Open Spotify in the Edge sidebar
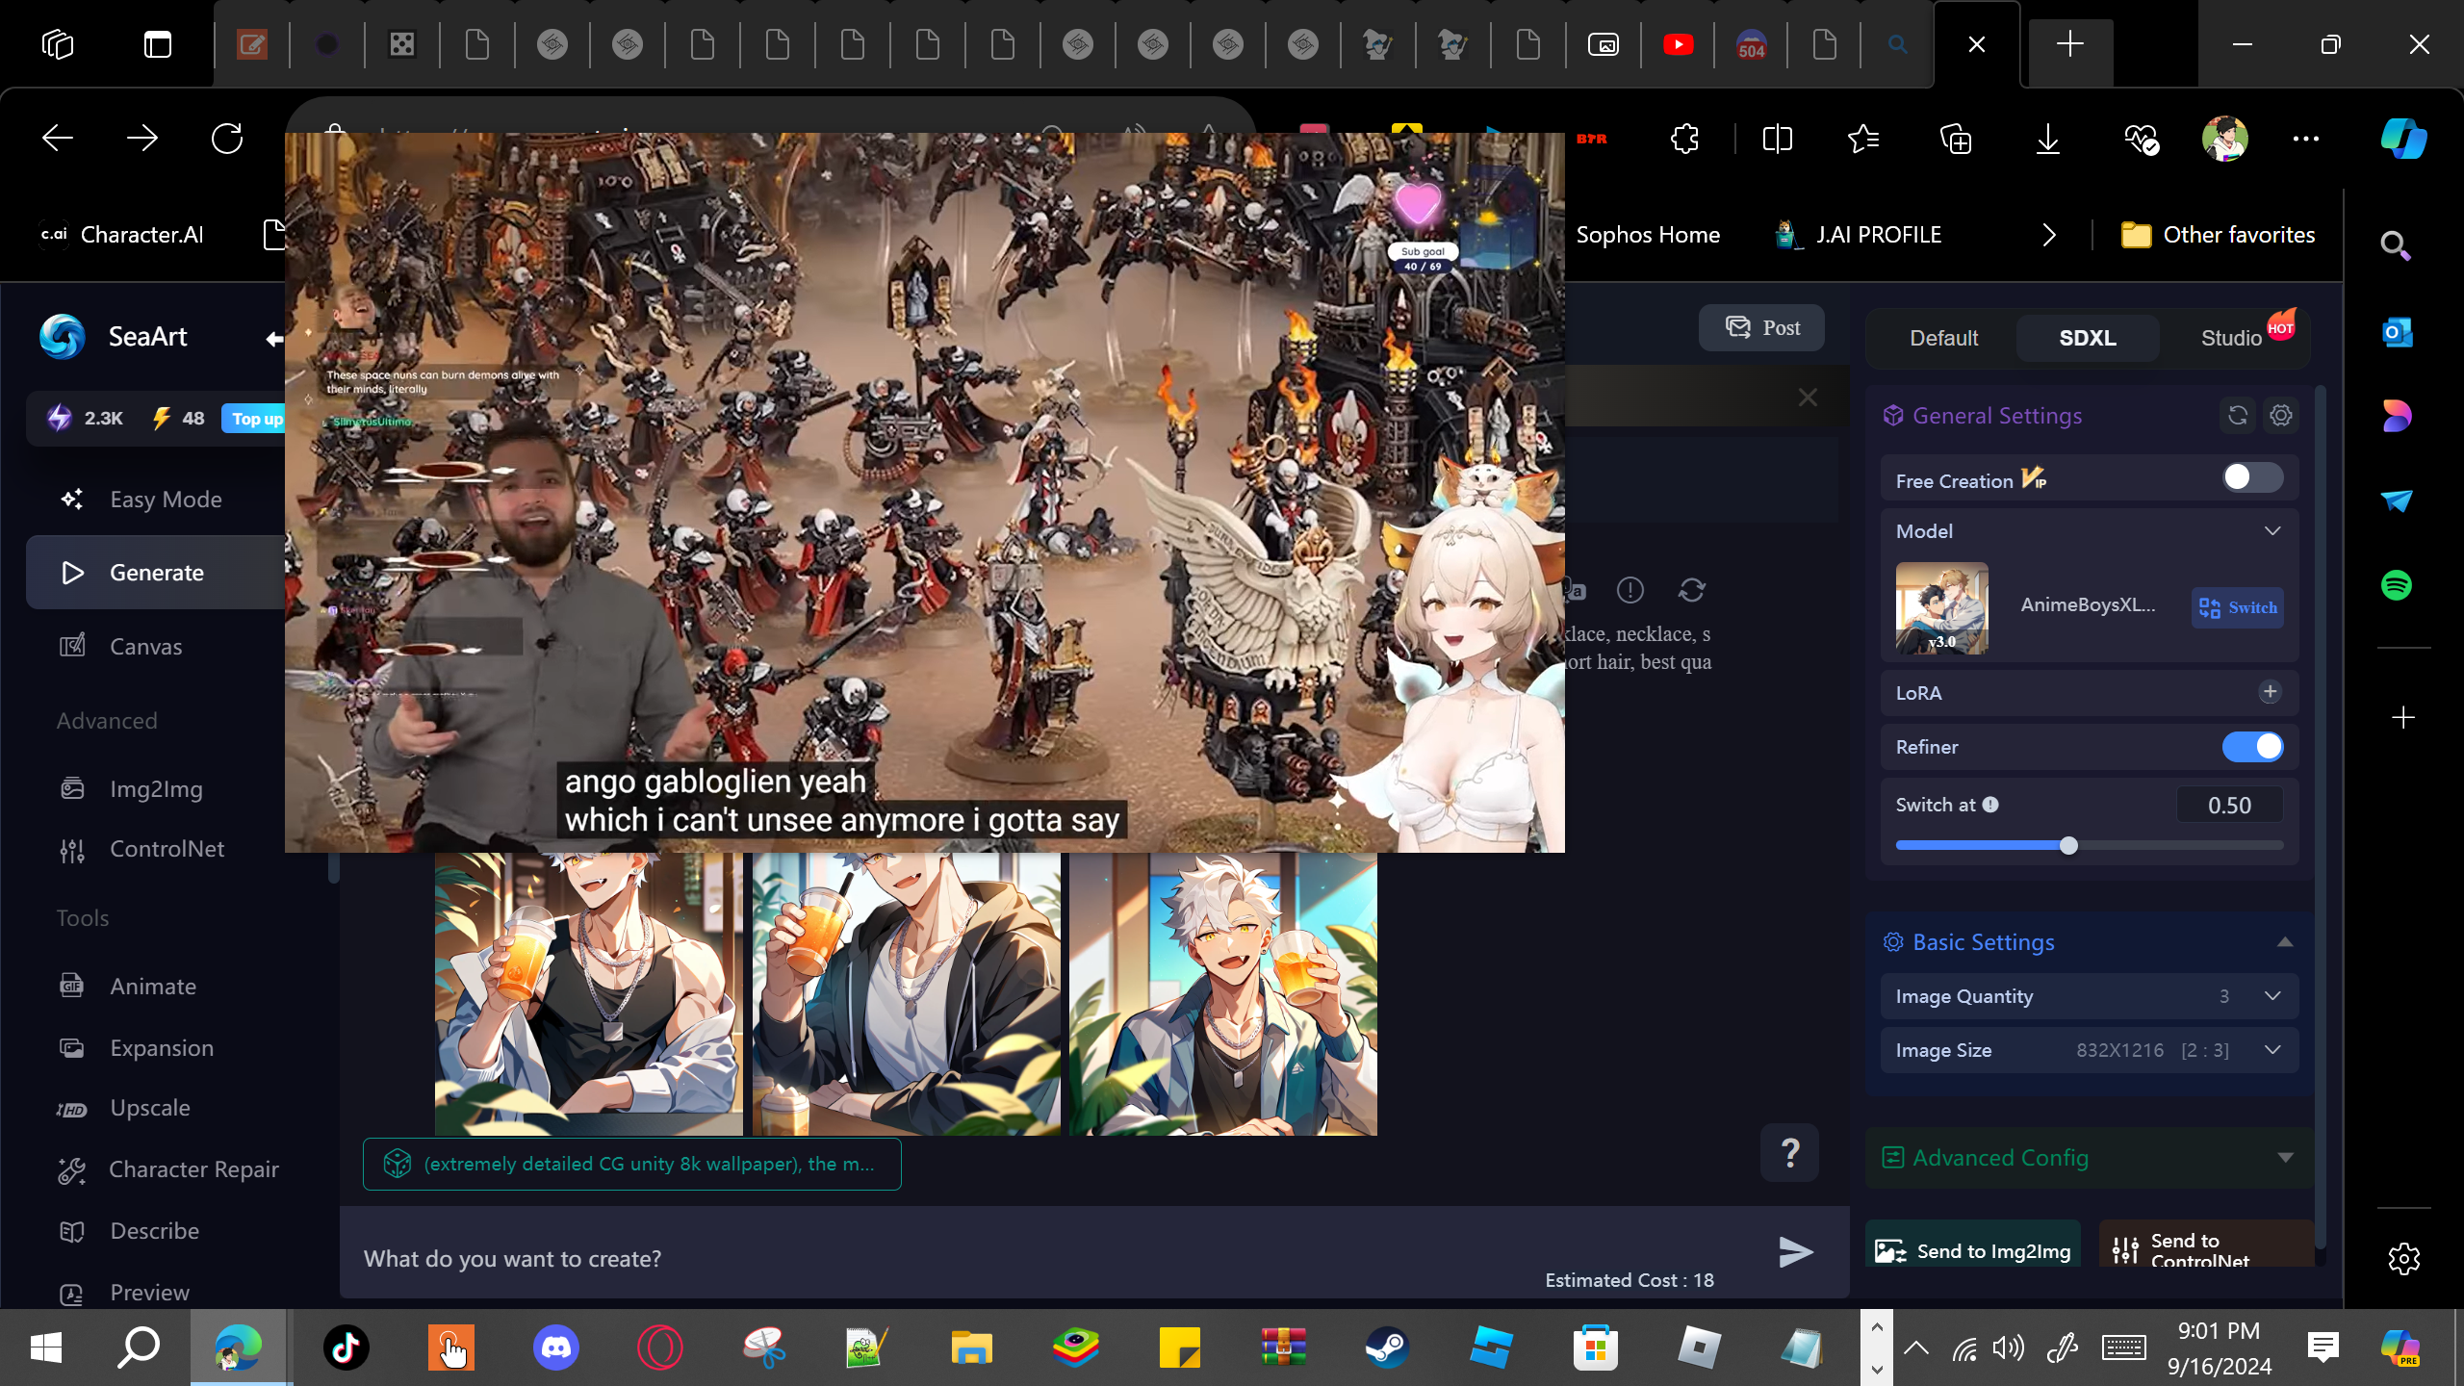2464x1386 pixels. click(x=2397, y=585)
